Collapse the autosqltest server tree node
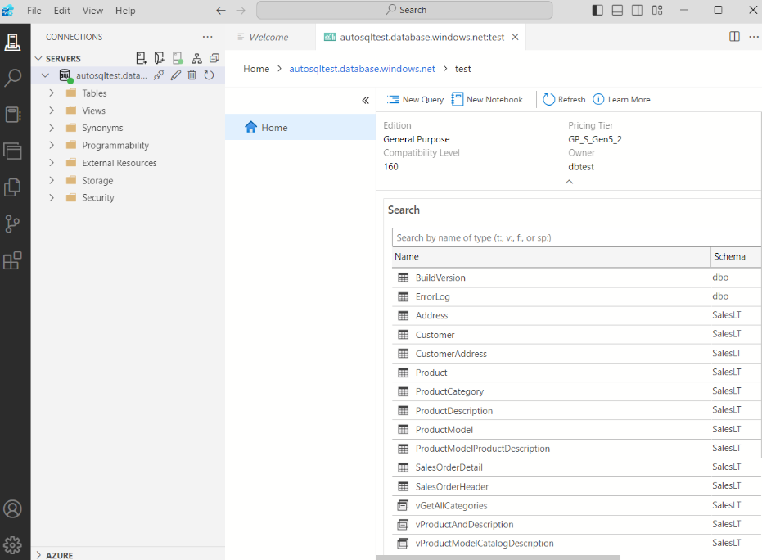 47,75
